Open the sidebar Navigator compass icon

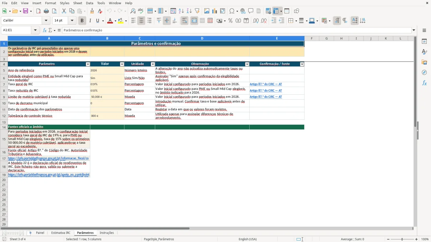click(424, 72)
